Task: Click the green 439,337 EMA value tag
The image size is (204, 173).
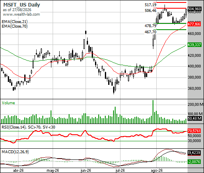Action: [195, 44]
